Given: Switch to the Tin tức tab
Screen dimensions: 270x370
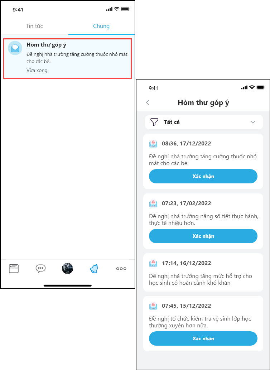Looking at the screenshot, I should [x=34, y=26].
